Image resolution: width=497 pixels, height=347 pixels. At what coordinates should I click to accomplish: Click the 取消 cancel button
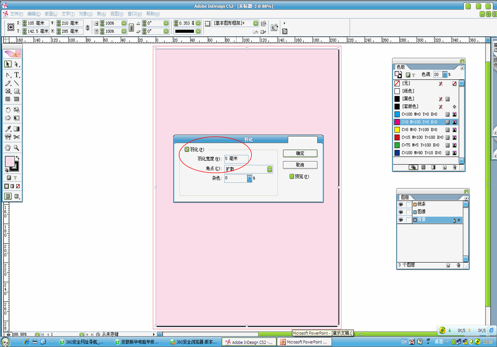pos(300,165)
